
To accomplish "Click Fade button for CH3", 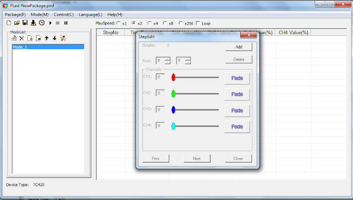I will tap(237, 111).
